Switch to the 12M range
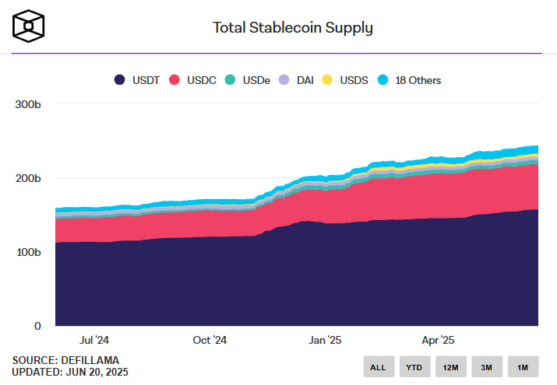This screenshot has width=557, height=385. pyautogui.click(x=449, y=366)
